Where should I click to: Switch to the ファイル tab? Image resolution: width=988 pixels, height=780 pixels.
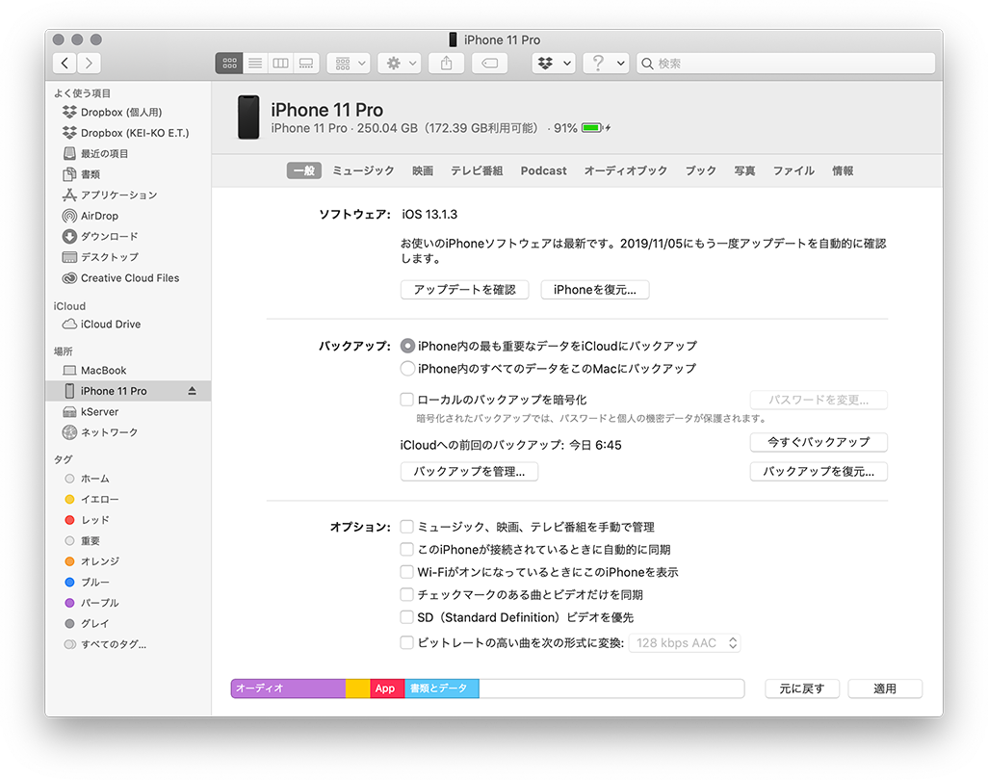click(793, 170)
